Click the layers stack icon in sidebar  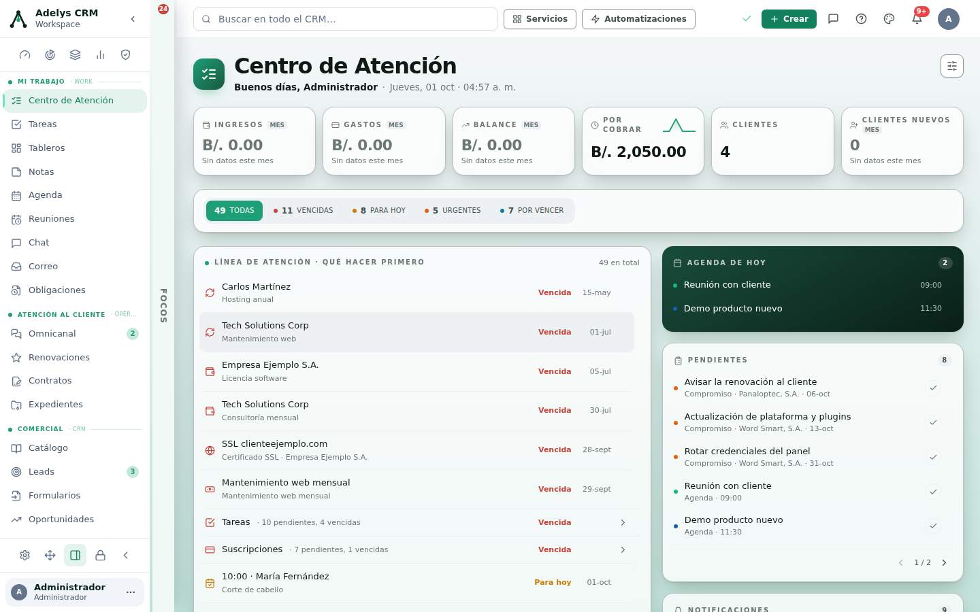click(x=76, y=55)
